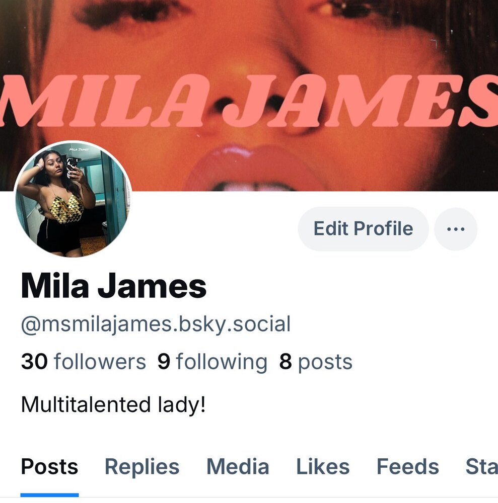
Task: Select the Posts tab
Action: tap(49, 467)
